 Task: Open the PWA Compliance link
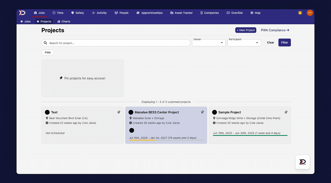click(275, 30)
